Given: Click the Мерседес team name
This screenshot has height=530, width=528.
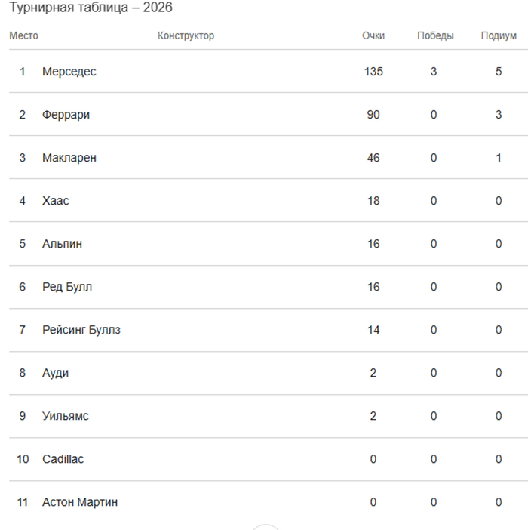Looking at the screenshot, I should (69, 72).
